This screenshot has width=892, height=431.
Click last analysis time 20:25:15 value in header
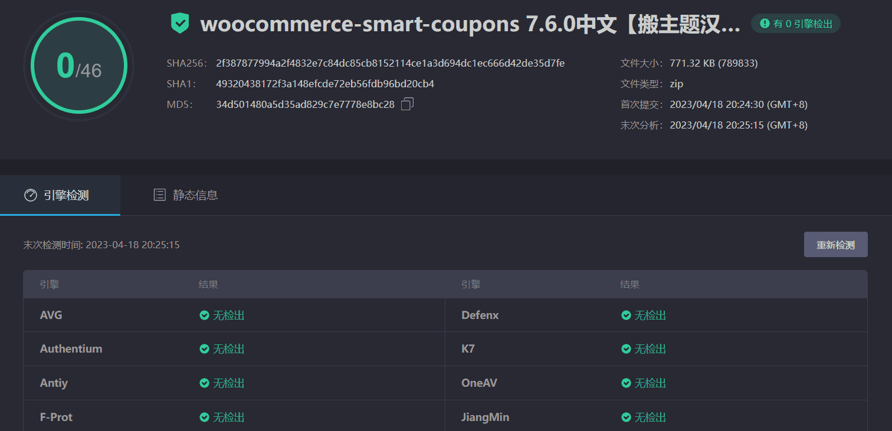[x=739, y=125]
